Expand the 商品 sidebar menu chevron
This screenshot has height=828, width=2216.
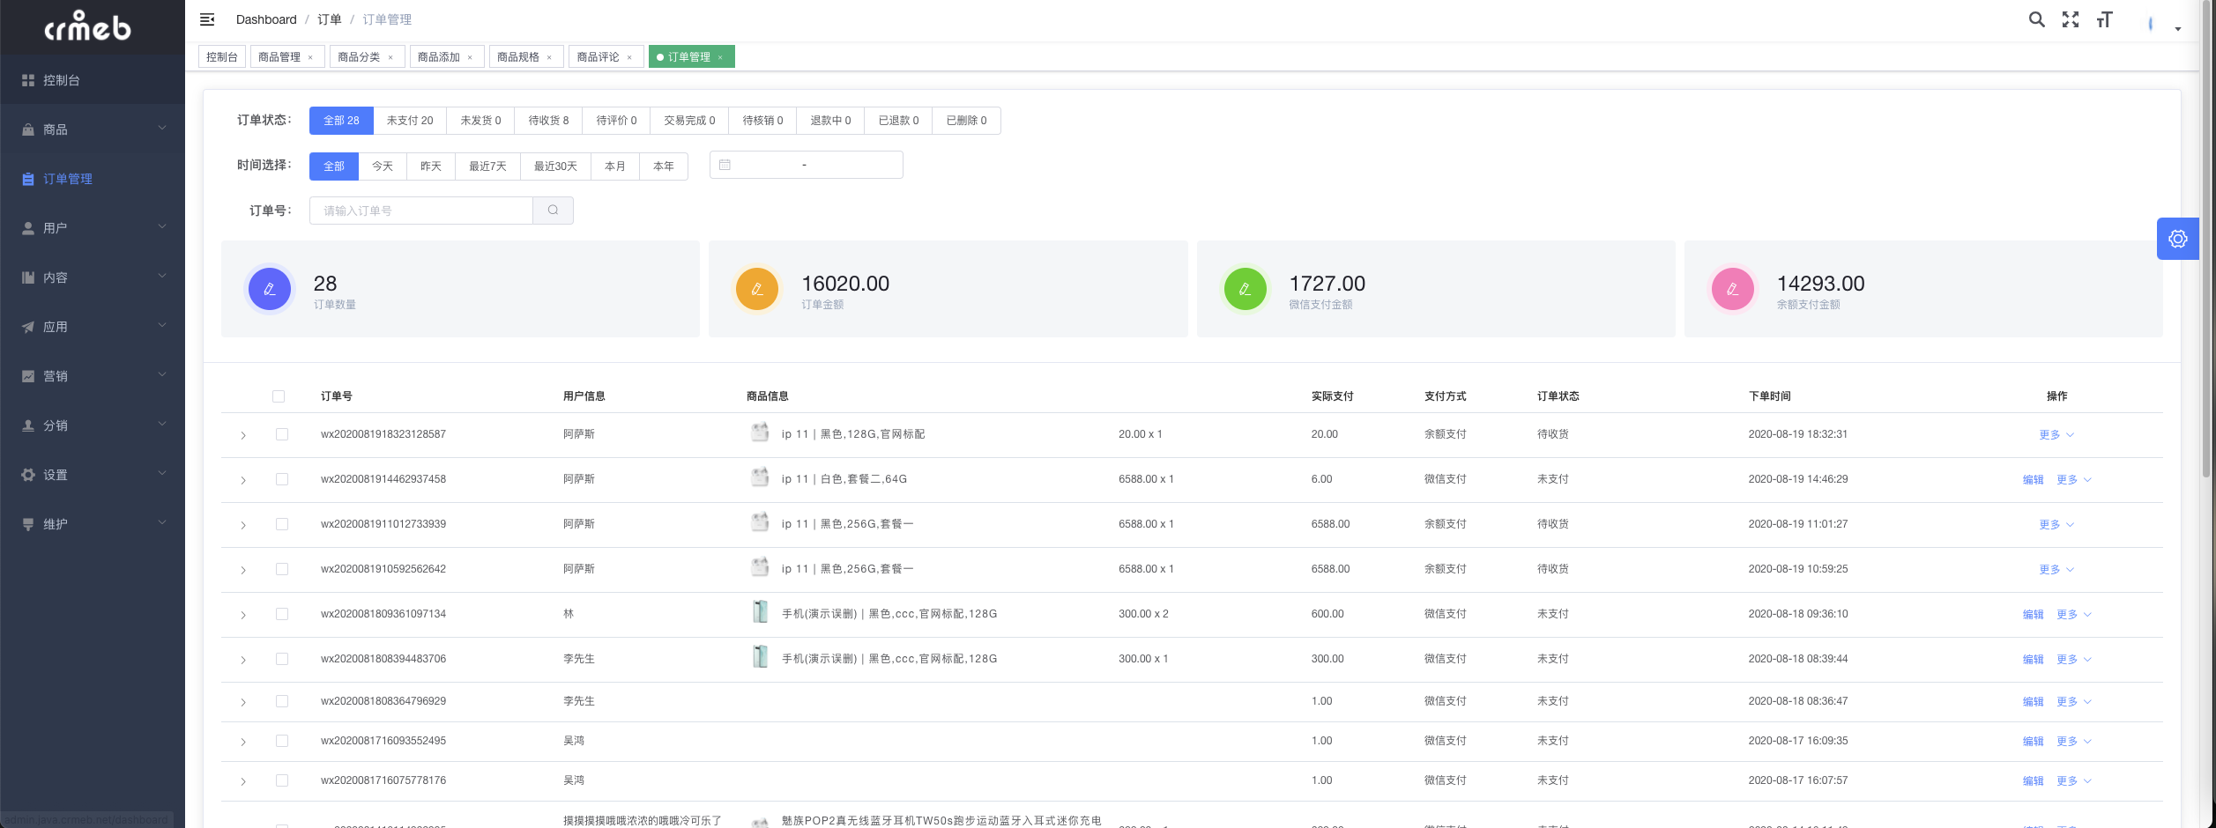162,129
